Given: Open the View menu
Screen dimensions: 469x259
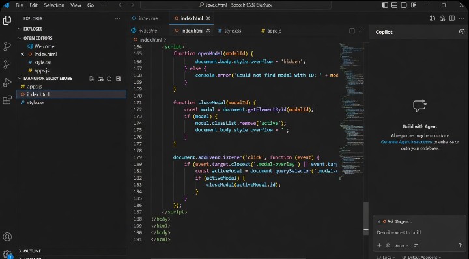Looking at the screenshot, I should pyautogui.click(x=76, y=5).
